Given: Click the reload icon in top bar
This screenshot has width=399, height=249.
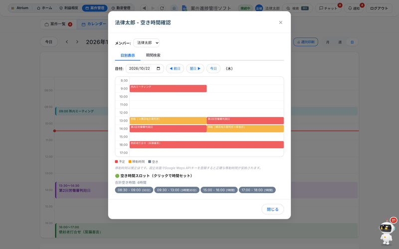Looking at the screenshot, I should tap(162, 8).
